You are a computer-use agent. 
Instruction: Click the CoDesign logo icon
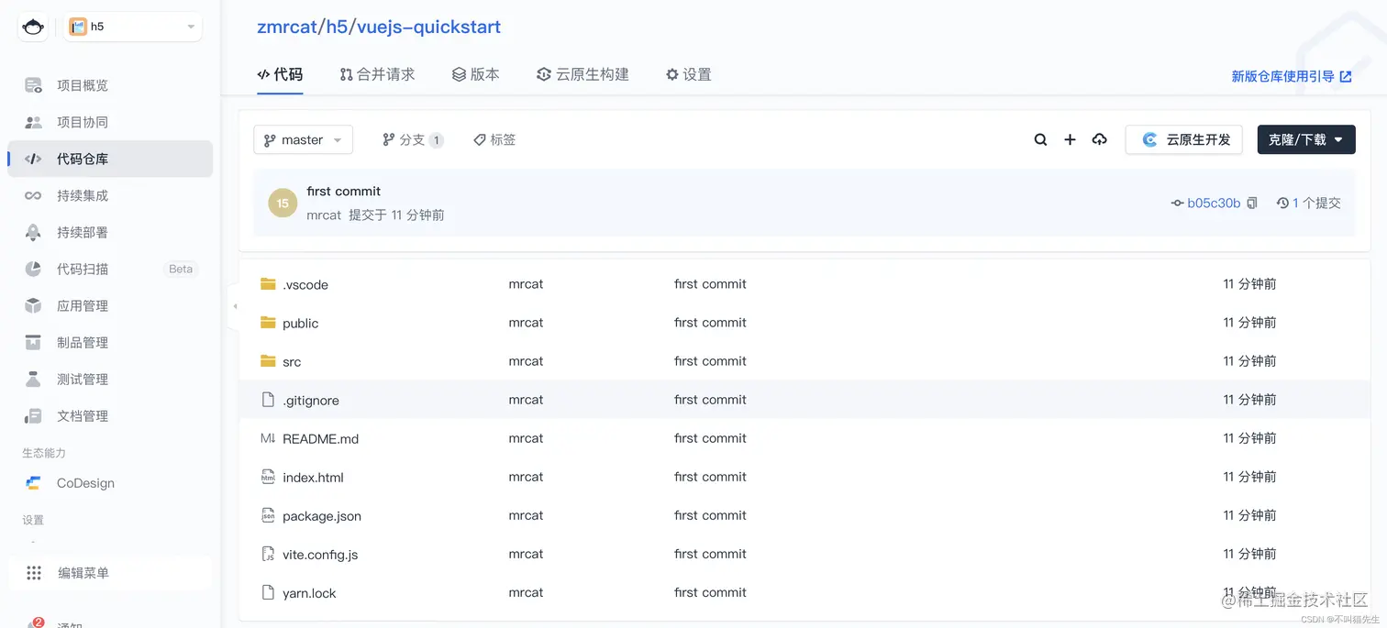pyautogui.click(x=33, y=483)
